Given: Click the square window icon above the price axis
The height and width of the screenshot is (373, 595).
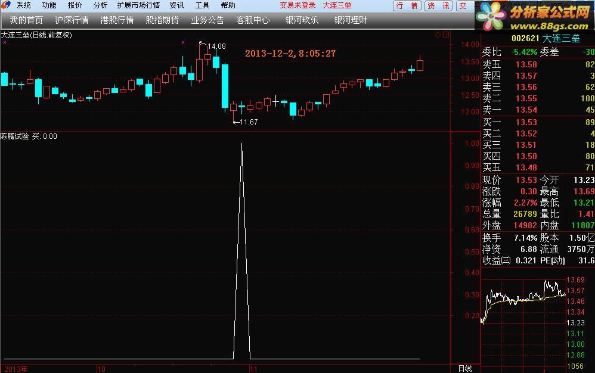Looking at the screenshot, I should click(x=446, y=35).
